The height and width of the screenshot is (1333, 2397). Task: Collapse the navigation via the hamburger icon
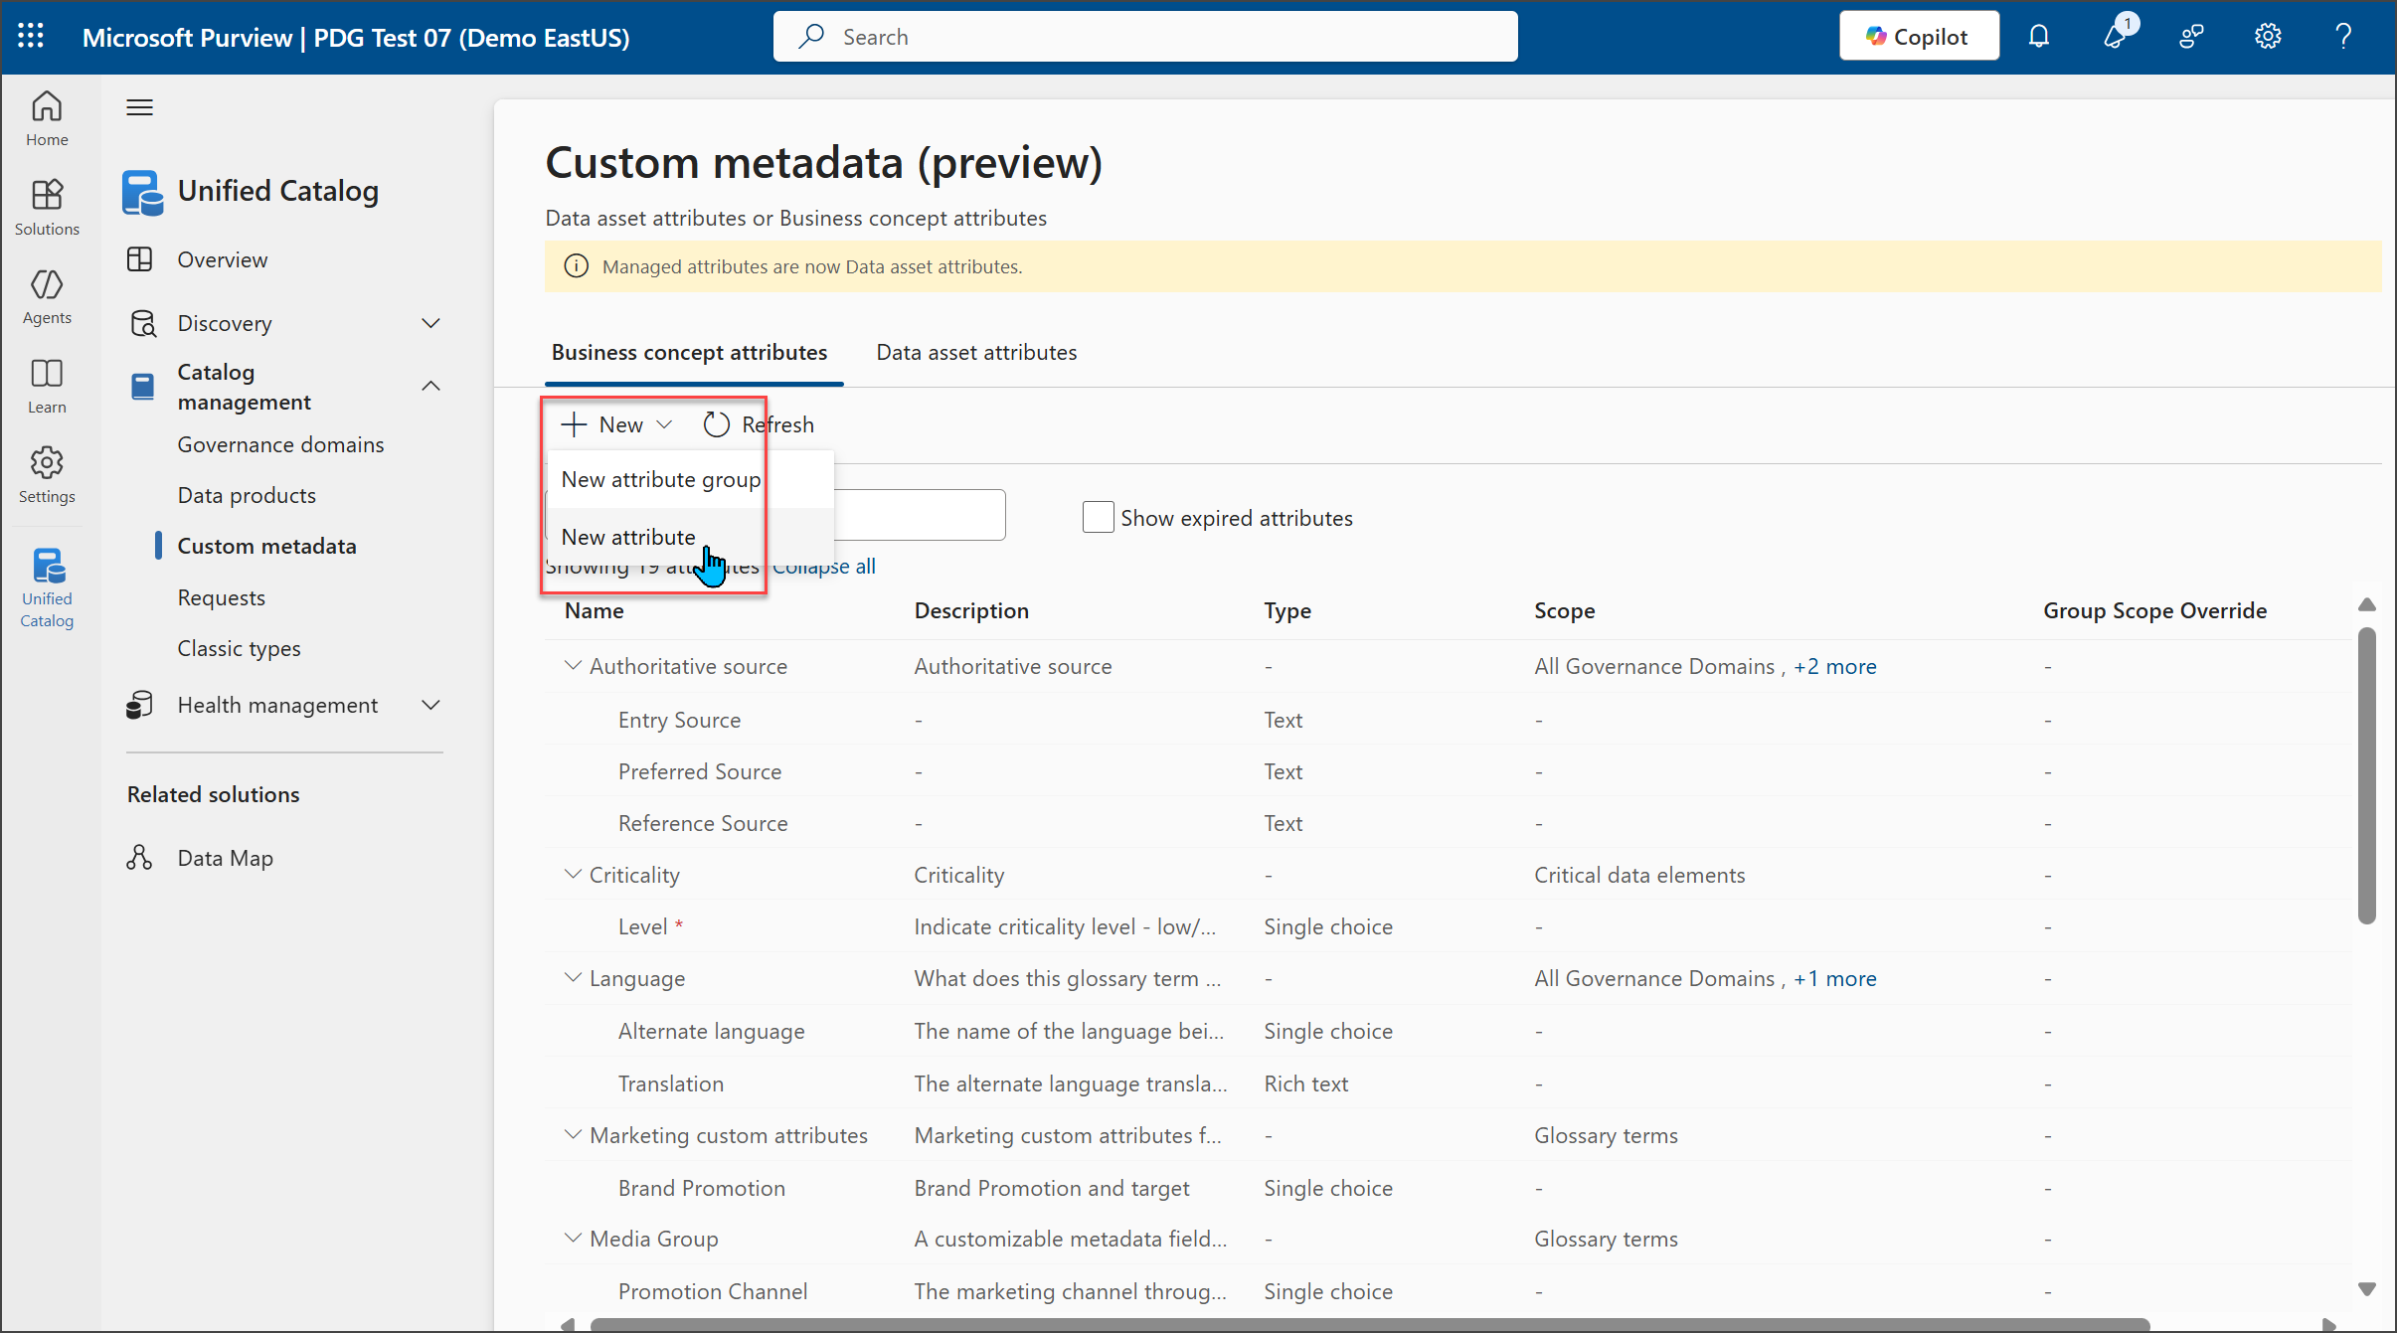point(139,106)
